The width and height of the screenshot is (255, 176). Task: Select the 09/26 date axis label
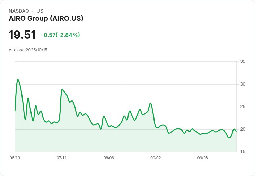[202, 158]
